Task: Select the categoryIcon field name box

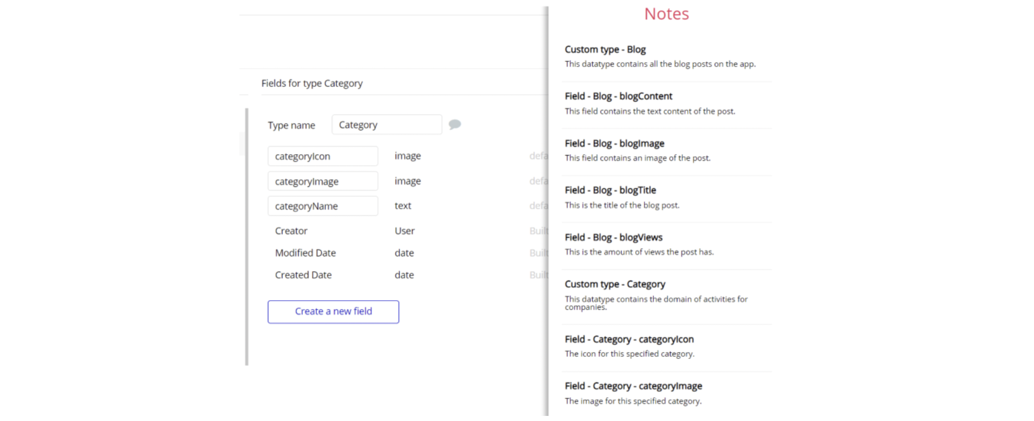Action: pos(323,156)
